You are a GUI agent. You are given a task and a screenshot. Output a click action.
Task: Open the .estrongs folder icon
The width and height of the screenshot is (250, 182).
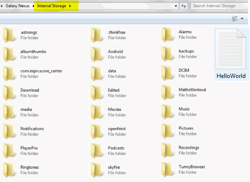coord(10,35)
